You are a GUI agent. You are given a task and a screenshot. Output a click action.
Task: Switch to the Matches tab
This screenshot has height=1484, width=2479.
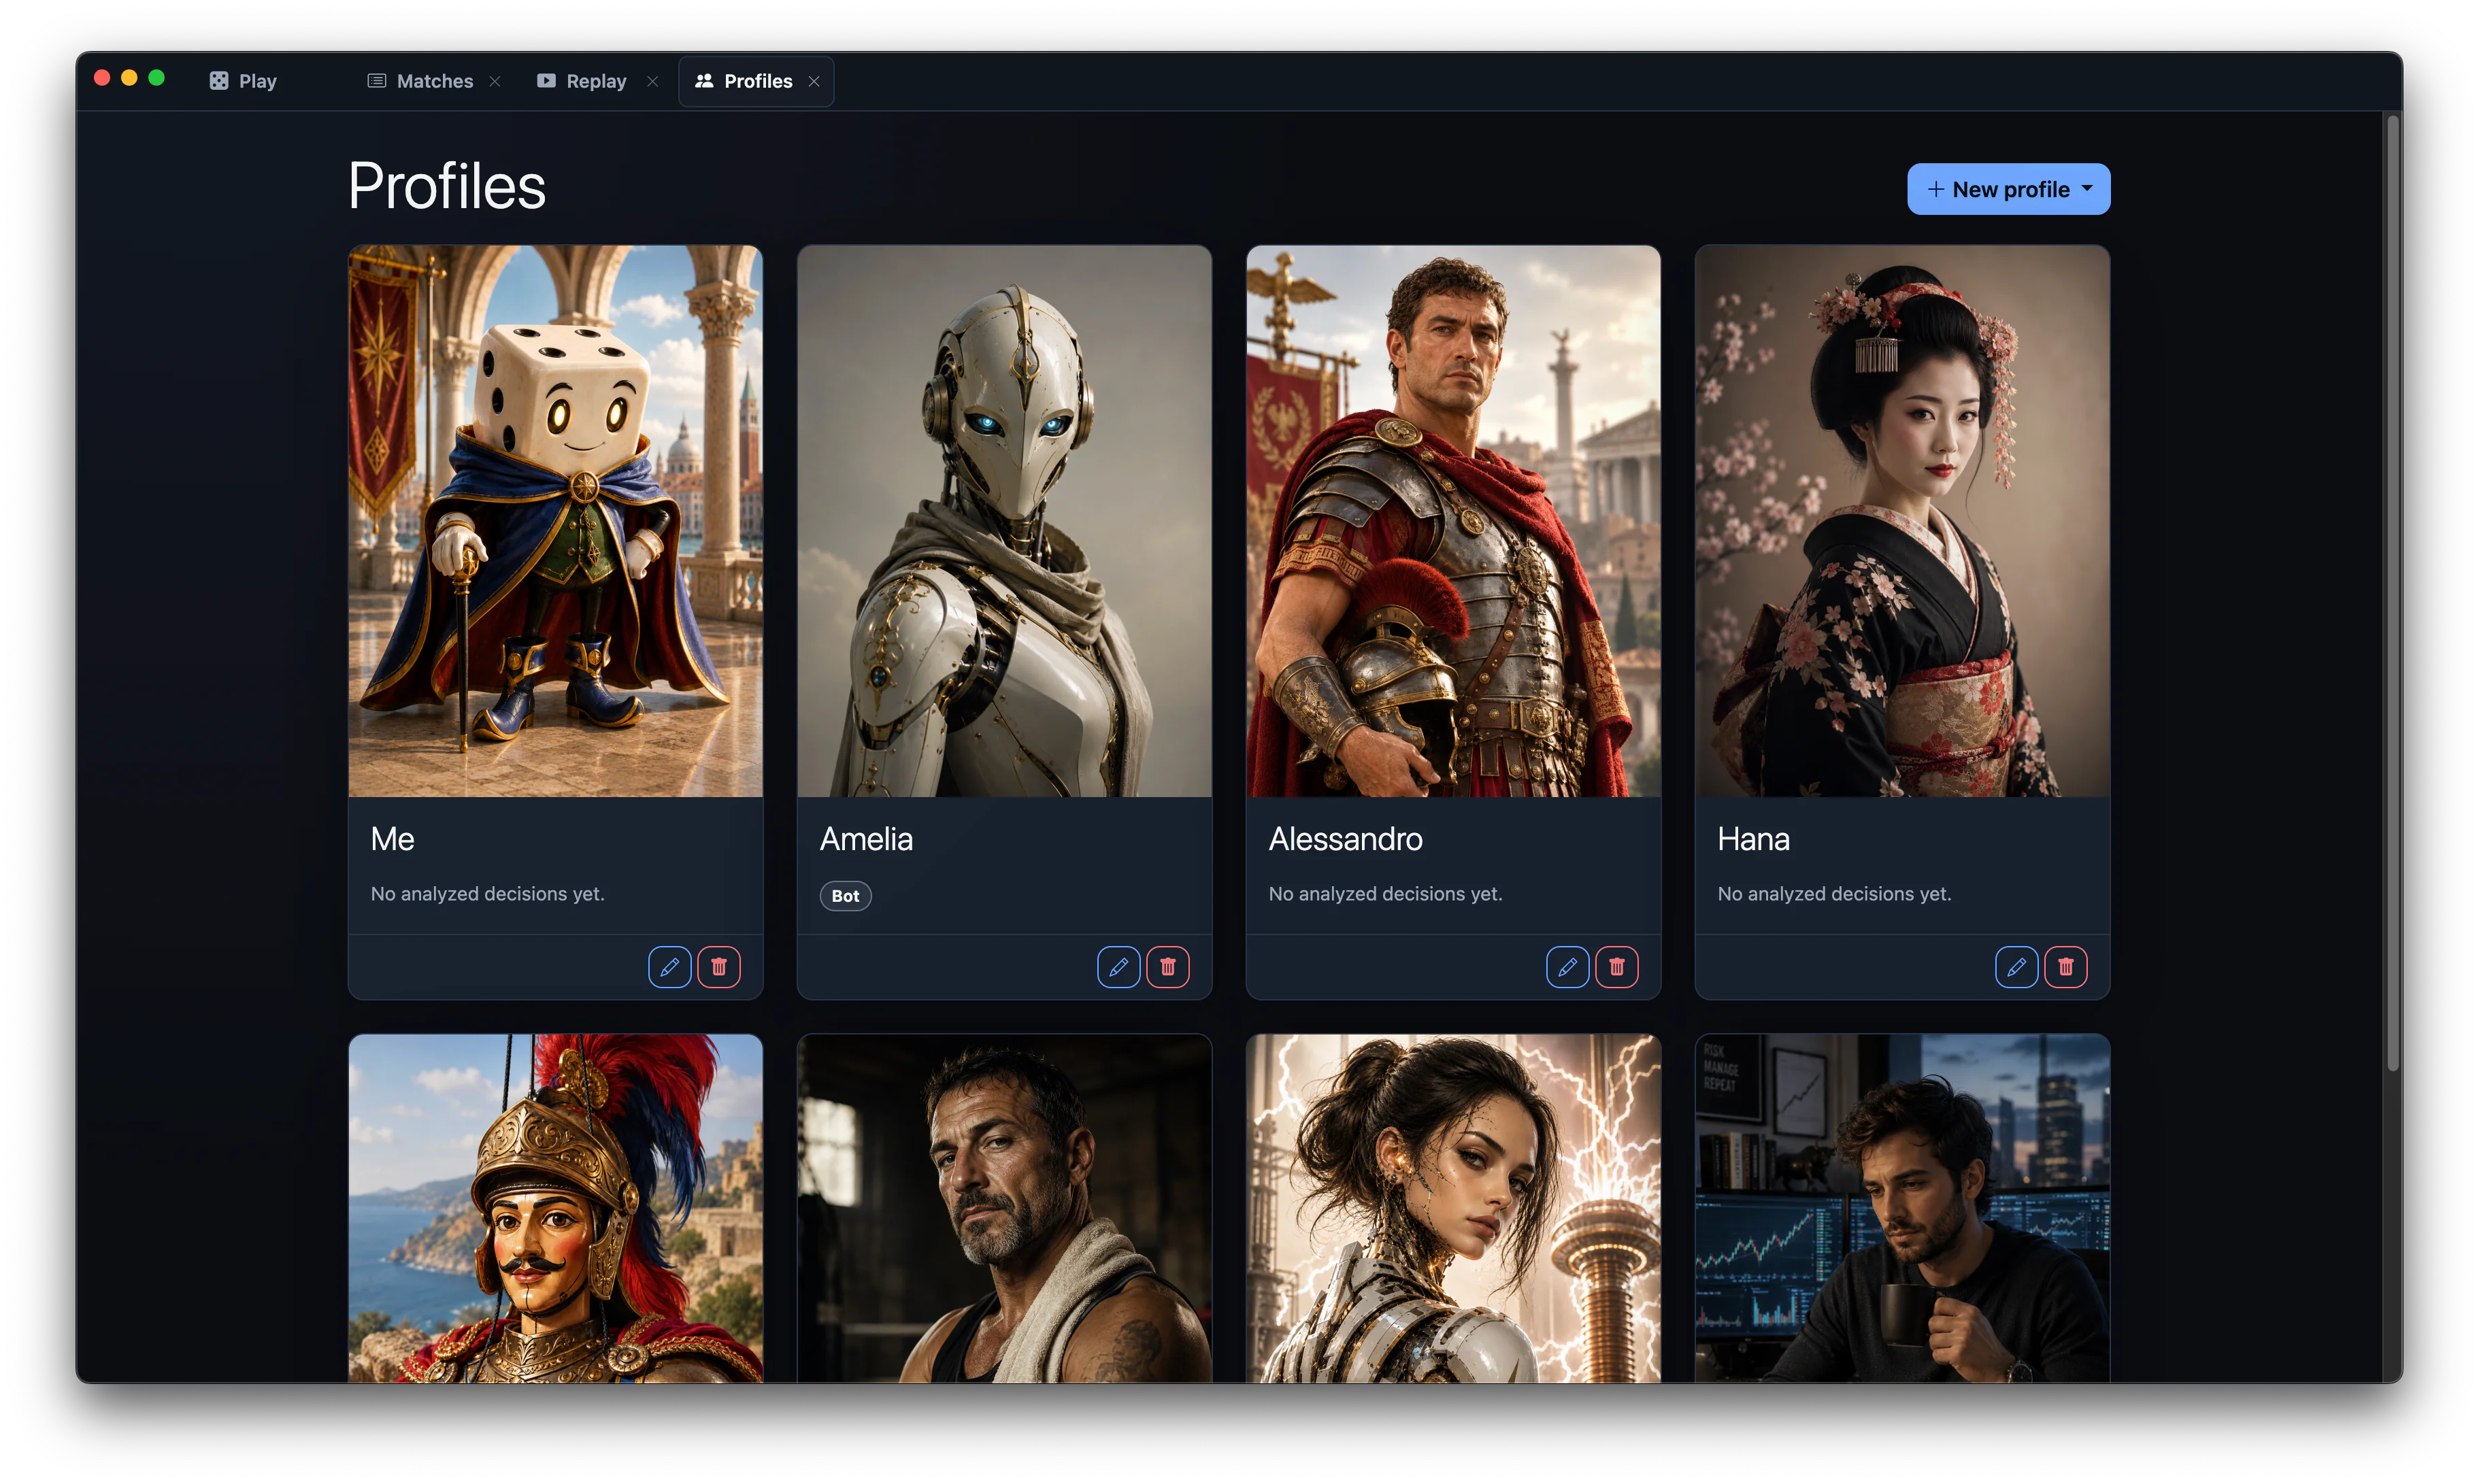point(434,81)
